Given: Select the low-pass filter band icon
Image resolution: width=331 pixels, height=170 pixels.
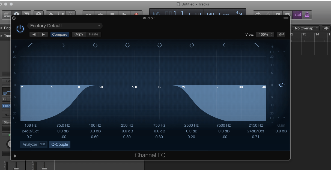Looking at the screenshot, I should 256,45.
